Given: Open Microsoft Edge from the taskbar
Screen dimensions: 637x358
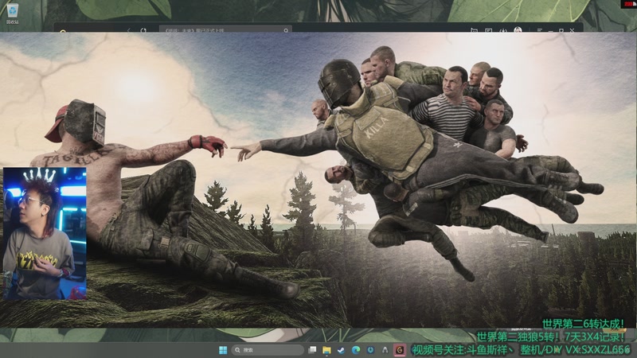Looking at the screenshot, I should (x=356, y=350).
